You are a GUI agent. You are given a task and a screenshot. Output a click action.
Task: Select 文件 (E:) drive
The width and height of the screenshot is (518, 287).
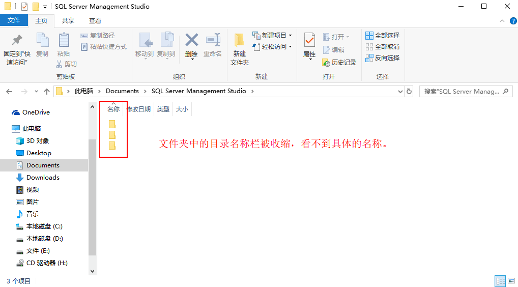coord(33,251)
